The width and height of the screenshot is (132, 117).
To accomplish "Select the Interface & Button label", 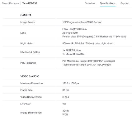I will tap(30, 52).
